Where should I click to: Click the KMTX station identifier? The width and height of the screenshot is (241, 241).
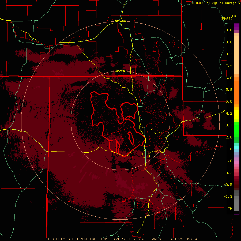pos(157,239)
